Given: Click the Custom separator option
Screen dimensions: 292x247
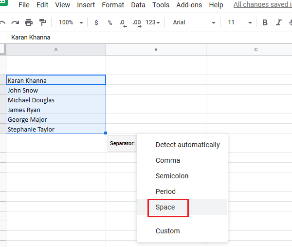Looking at the screenshot, I should point(167,231).
